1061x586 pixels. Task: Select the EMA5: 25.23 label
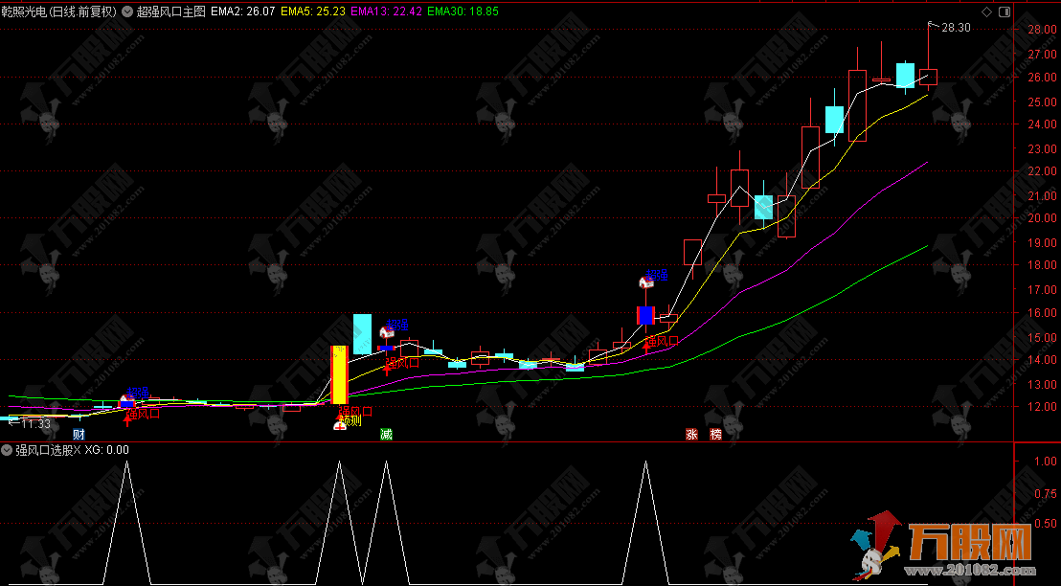point(313,11)
